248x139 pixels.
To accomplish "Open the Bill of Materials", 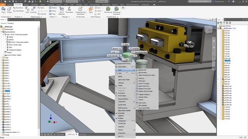I will pos(62,11).
